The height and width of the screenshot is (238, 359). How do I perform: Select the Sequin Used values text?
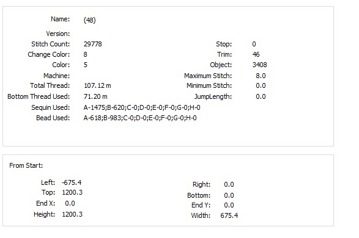[x=142, y=107]
